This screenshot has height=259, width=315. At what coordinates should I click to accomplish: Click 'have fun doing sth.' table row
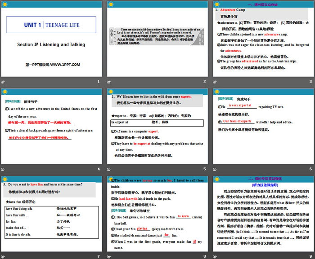coord(52,209)
